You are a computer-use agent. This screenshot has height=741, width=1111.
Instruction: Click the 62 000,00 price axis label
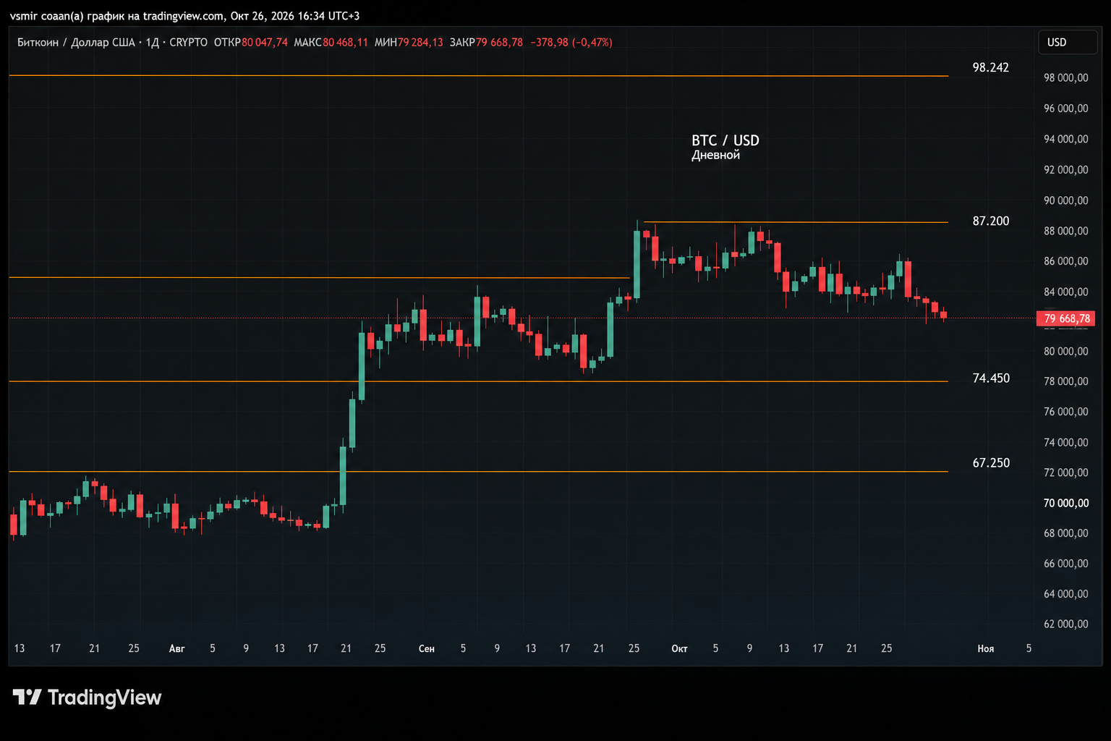[x=1065, y=624]
